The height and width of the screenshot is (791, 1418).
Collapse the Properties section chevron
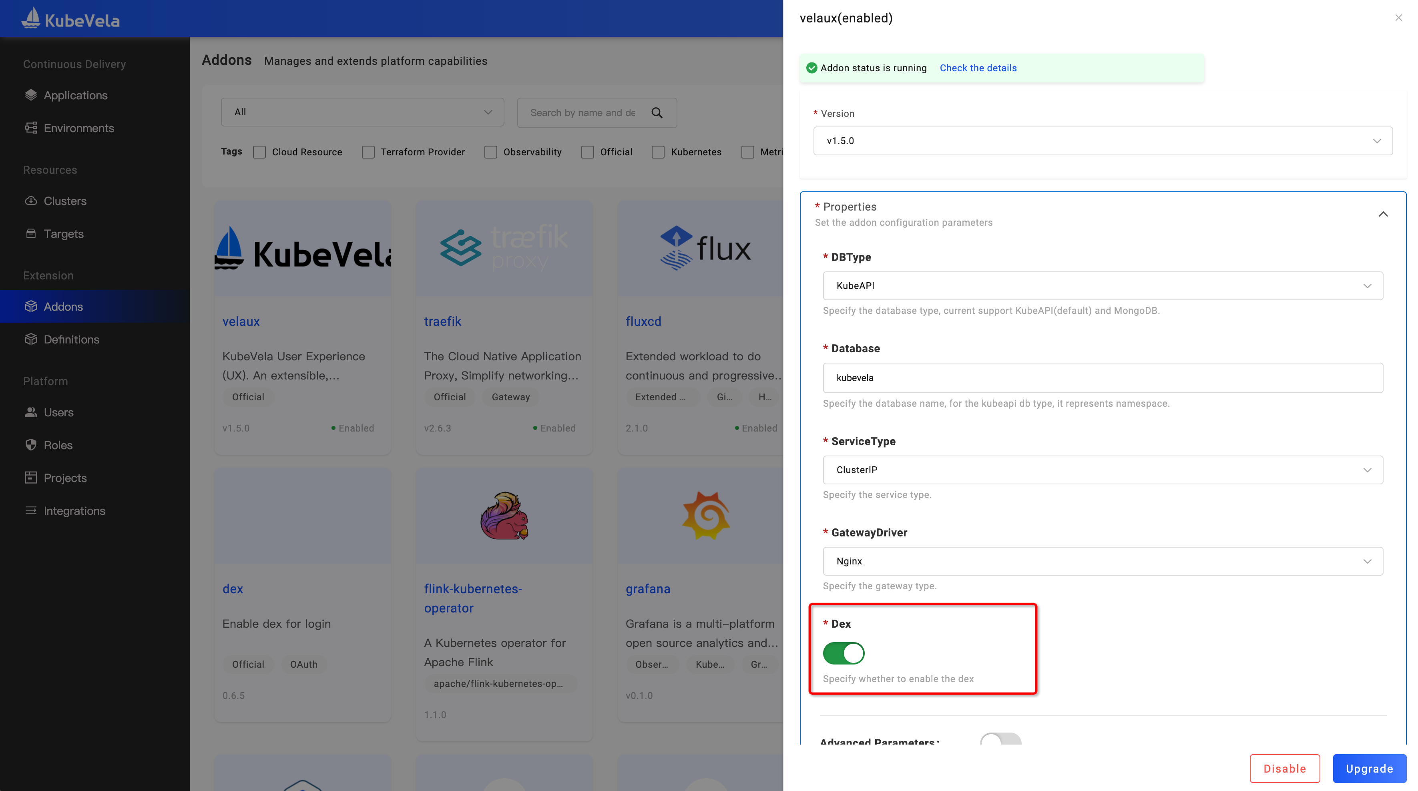1383,214
